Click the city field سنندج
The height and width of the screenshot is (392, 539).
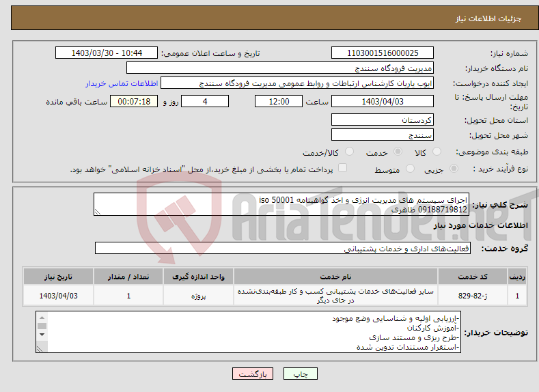point(383,135)
